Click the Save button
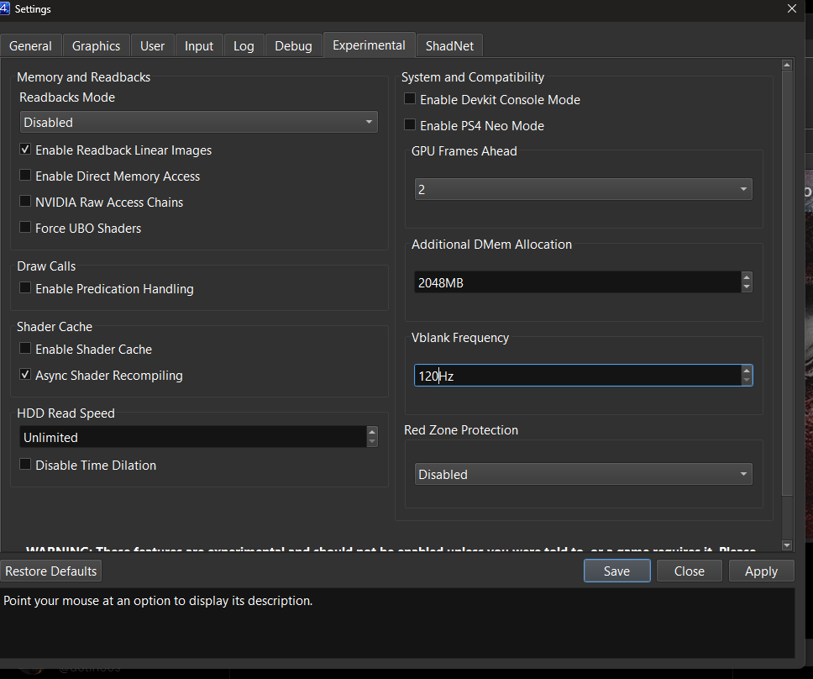Viewport: 813px width, 679px height. click(617, 571)
